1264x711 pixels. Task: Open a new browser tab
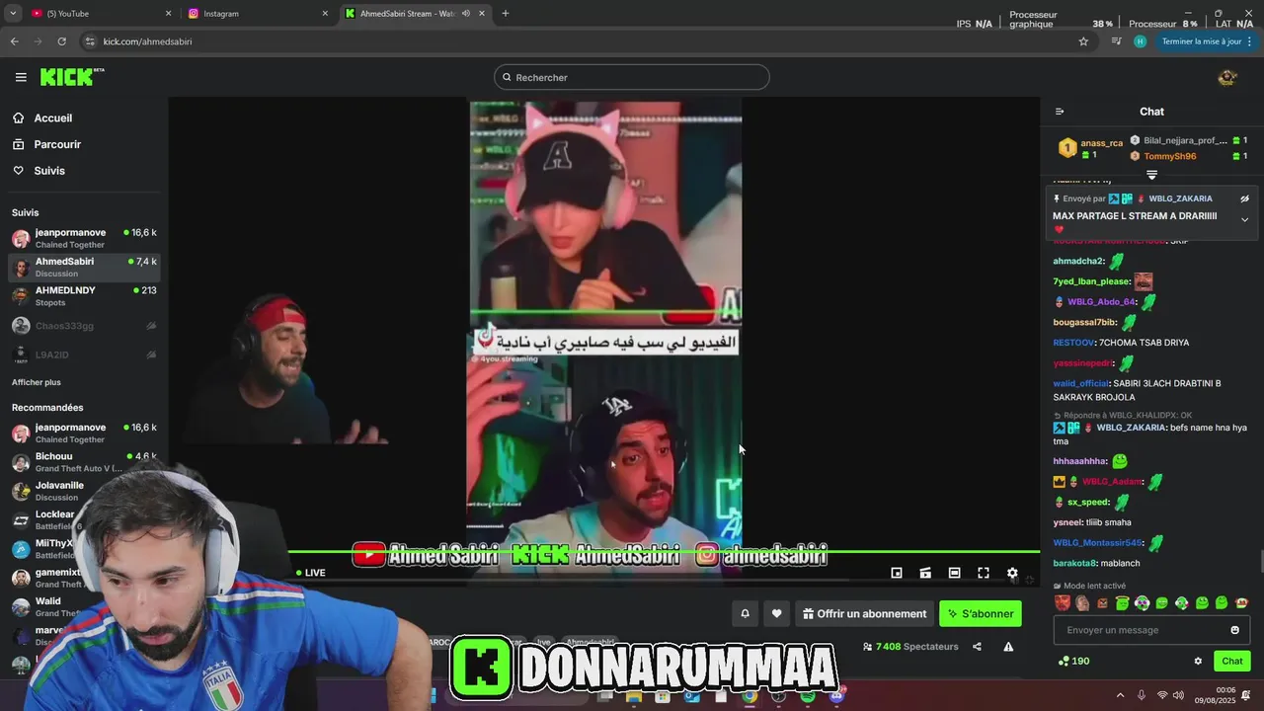tap(505, 14)
